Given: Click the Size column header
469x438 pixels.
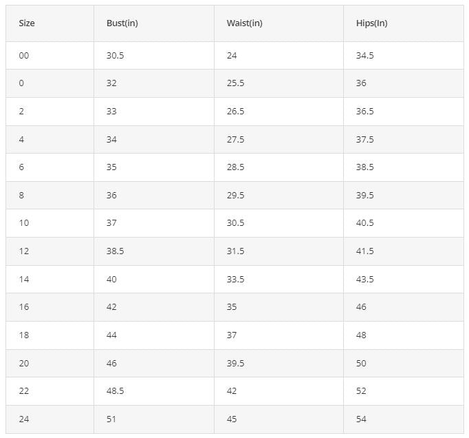Looking at the screenshot, I should point(27,23).
